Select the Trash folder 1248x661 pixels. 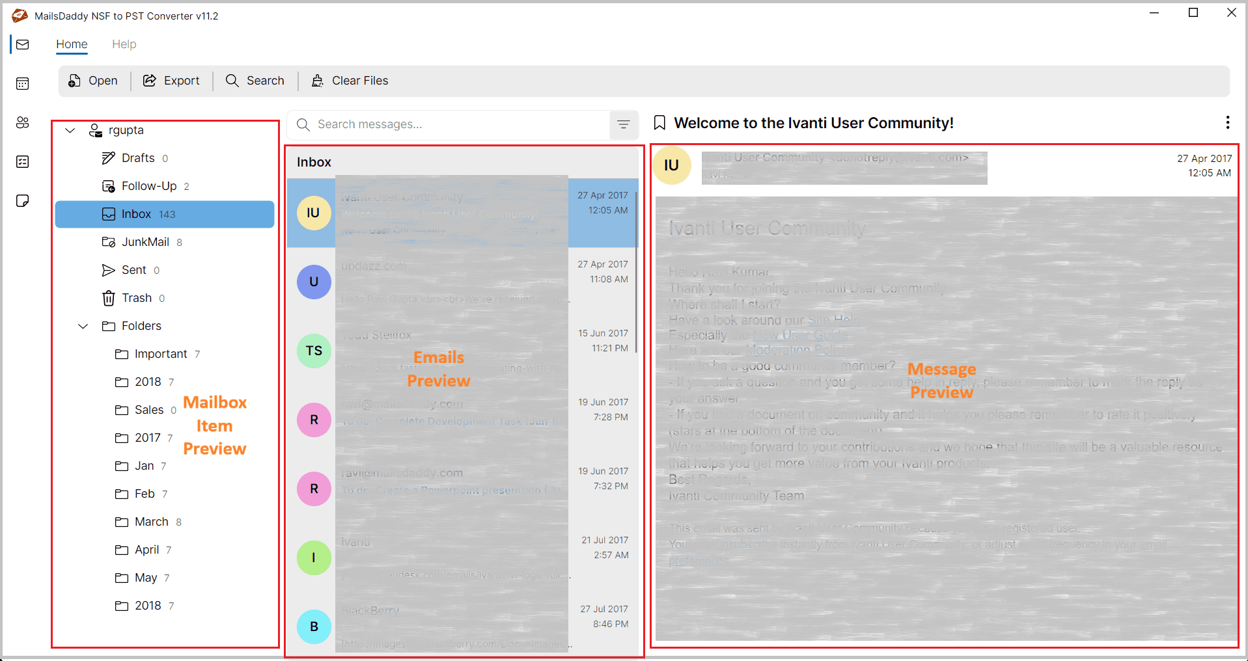point(165,298)
